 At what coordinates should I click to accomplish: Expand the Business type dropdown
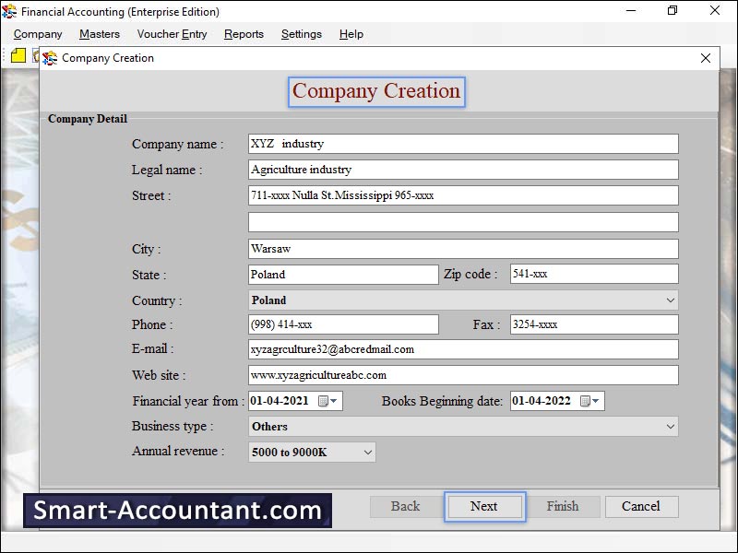670,427
